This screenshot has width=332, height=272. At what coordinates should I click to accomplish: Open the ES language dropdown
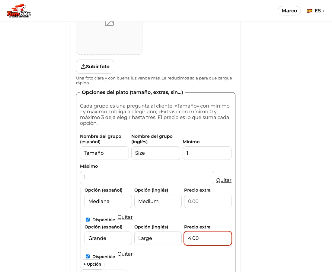(x=315, y=11)
